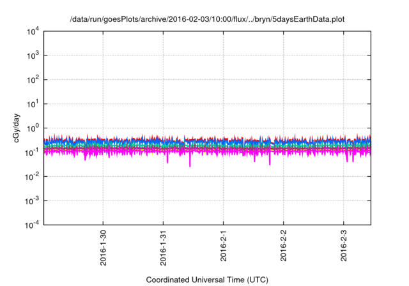Click the cGy/day y-axis label
The image size is (409, 286).
coord(16,128)
